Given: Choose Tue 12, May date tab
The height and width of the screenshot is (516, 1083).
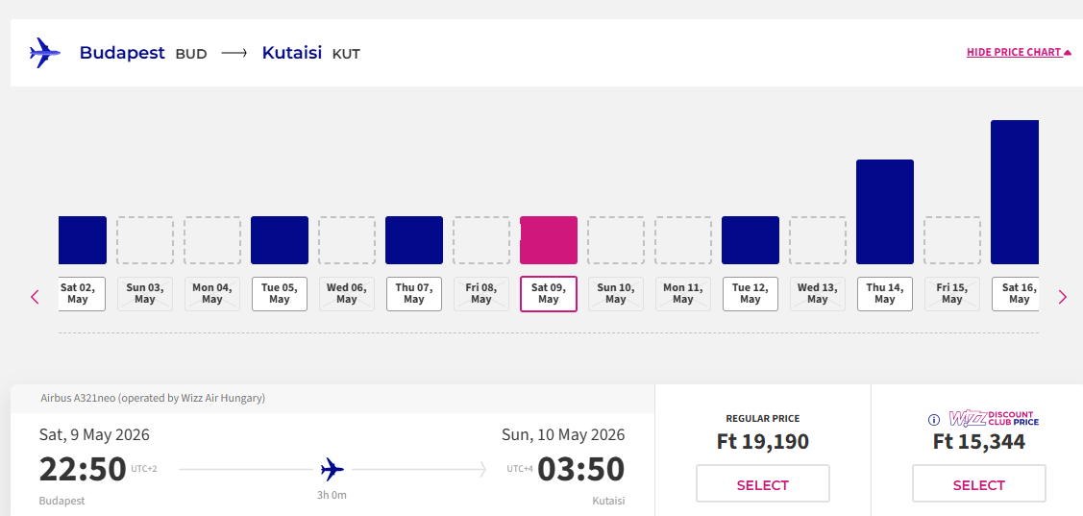Looking at the screenshot, I should (x=751, y=294).
